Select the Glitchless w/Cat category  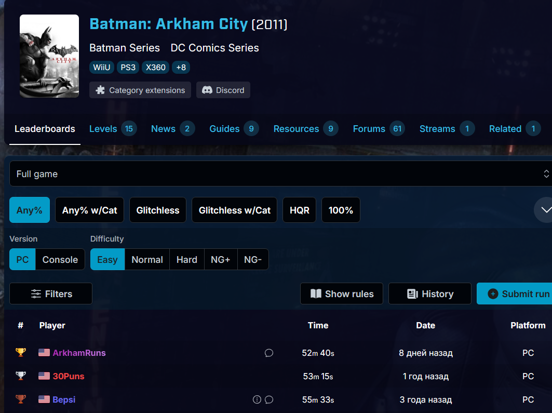point(235,210)
